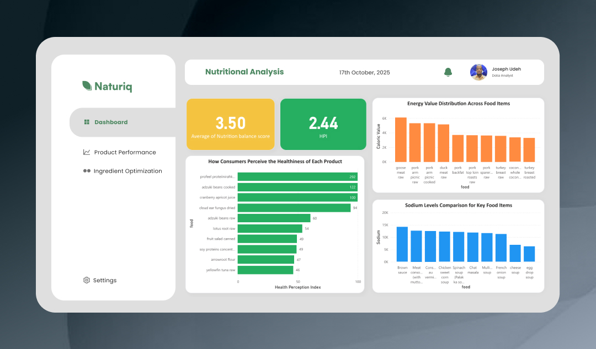Click the profeel protein bar valued 292
This screenshot has height=349, width=596.
click(297, 176)
